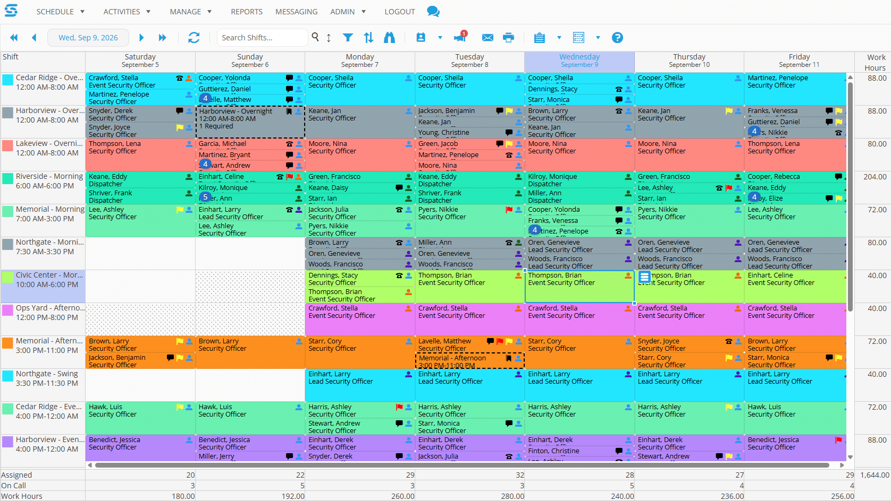Open the Admin menu
Viewport: 891px width, 501px height.
[342, 12]
